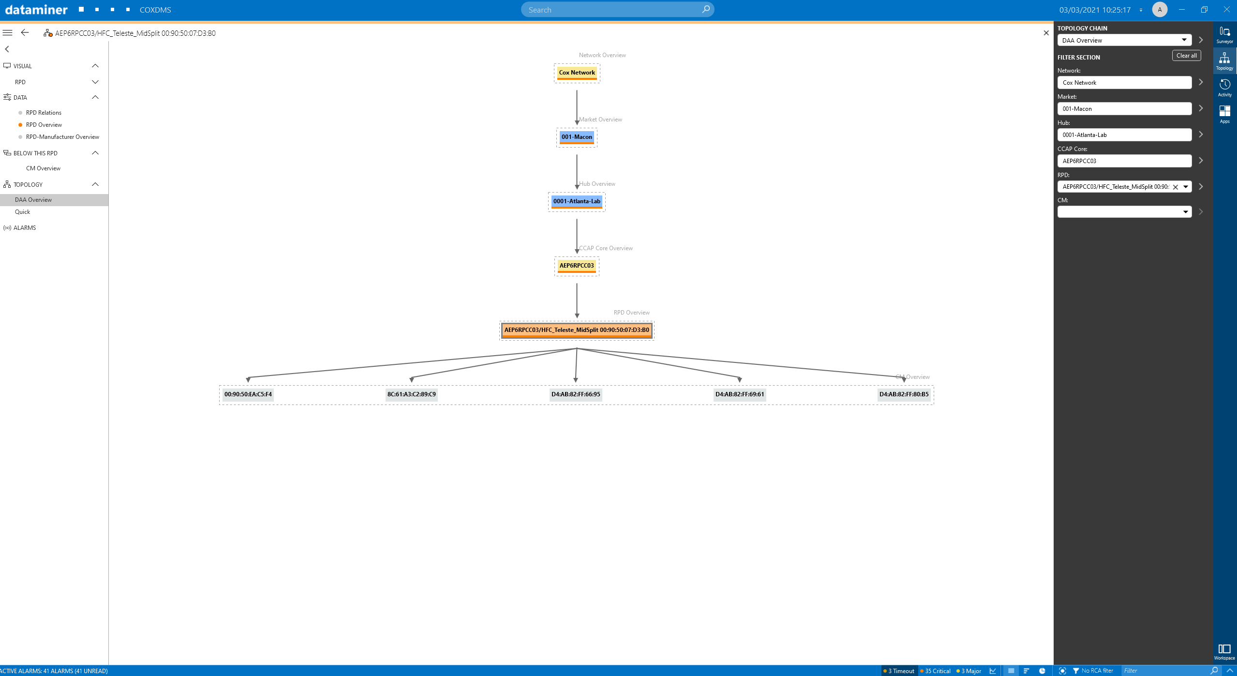Open Topology Chain DAA Overview dropdown
Viewport: 1237px width, 676px height.
tap(1124, 40)
